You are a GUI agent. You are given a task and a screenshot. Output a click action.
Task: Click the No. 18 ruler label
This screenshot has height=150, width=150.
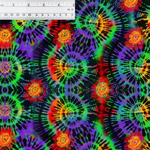click(x=70, y=10)
